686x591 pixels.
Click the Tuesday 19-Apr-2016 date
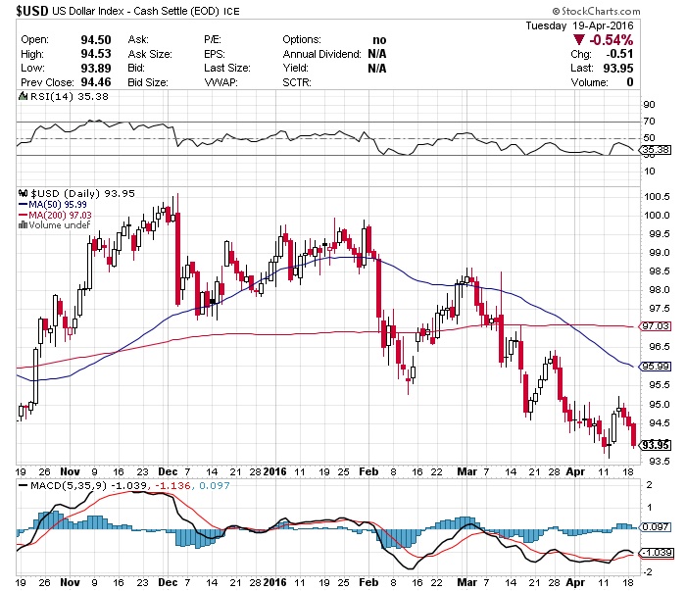[579, 25]
